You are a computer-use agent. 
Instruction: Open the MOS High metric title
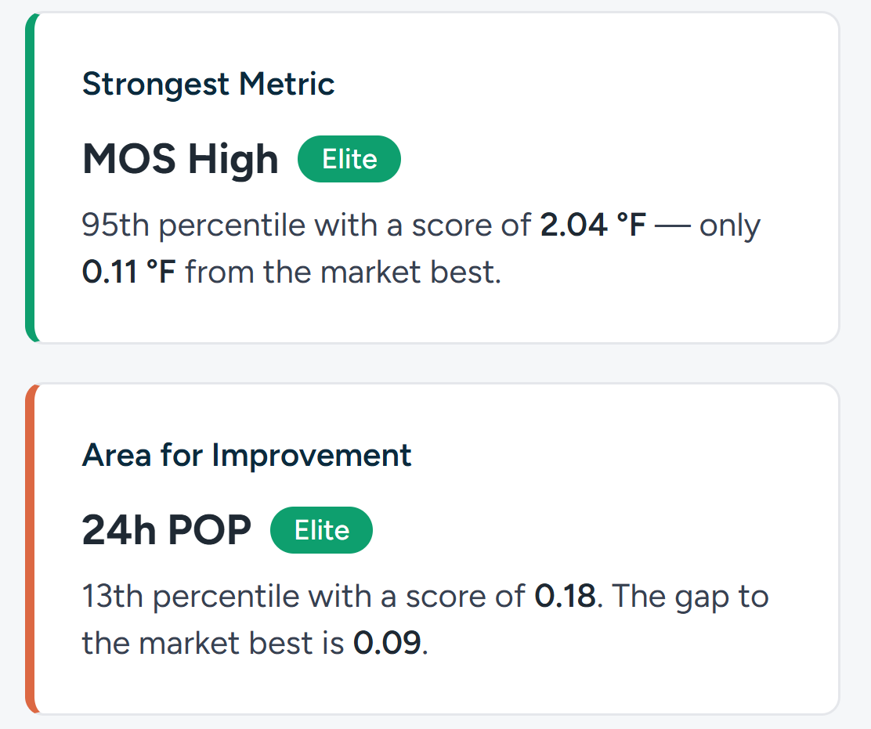click(x=180, y=160)
